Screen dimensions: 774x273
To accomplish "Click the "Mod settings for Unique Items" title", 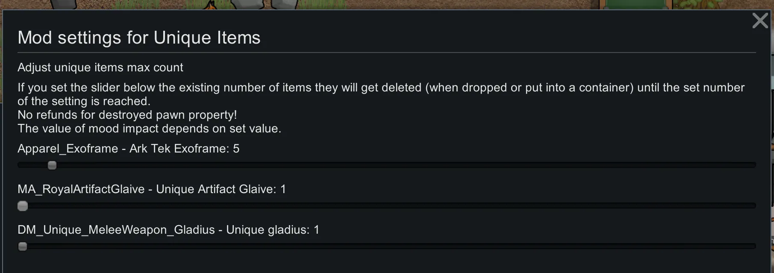I will tap(139, 38).
